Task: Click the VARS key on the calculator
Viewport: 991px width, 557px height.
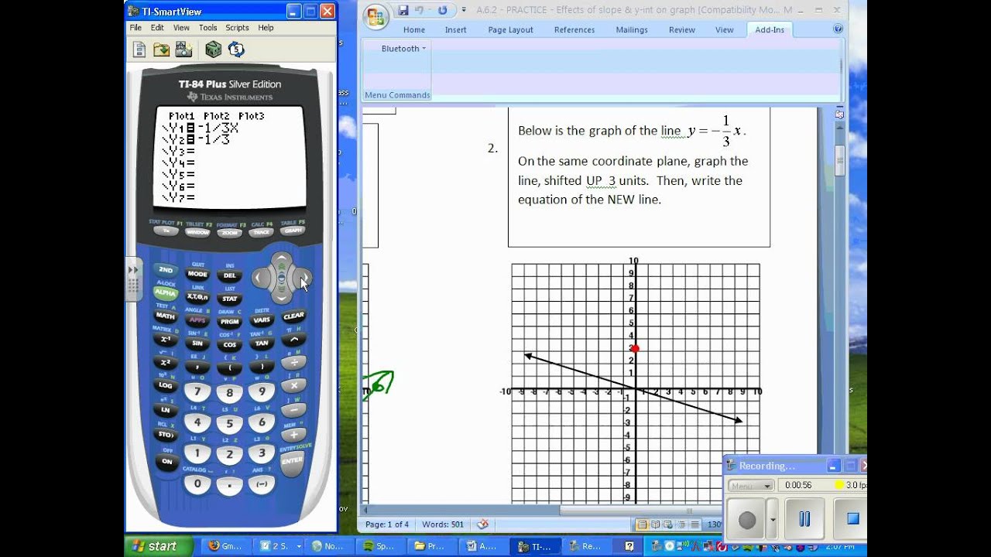Action: click(x=262, y=320)
